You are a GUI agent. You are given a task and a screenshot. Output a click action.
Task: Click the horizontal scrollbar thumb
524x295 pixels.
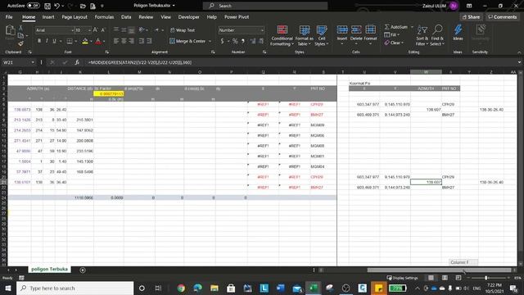pos(439,270)
